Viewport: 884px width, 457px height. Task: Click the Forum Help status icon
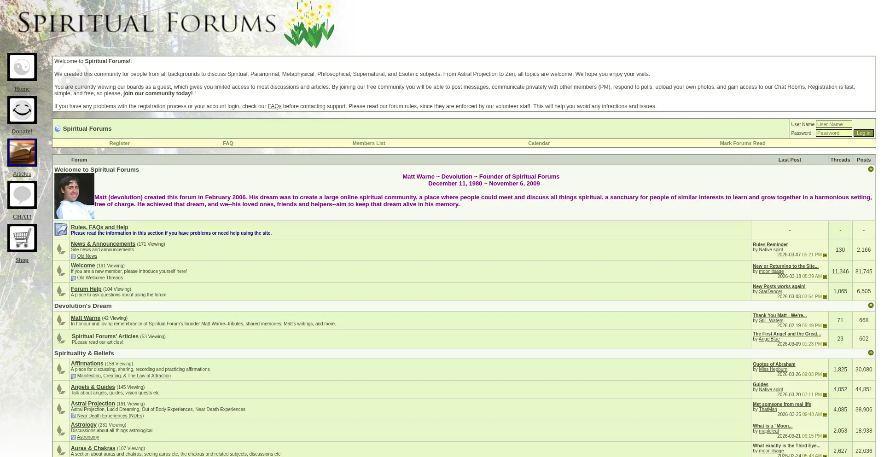(61, 291)
